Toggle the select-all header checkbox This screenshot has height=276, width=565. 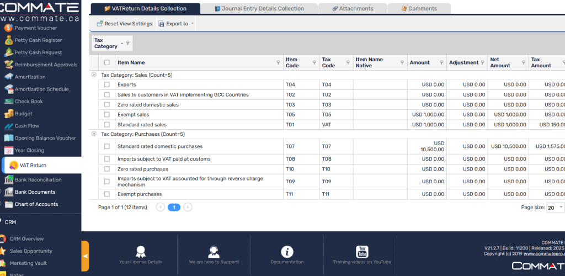pos(106,62)
